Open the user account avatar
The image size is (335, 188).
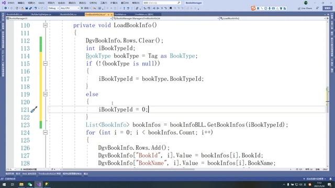coord(306,3)
